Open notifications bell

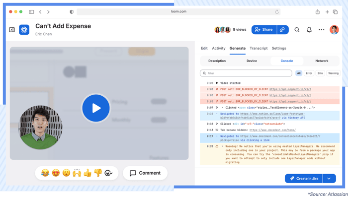tap(309, 30)
